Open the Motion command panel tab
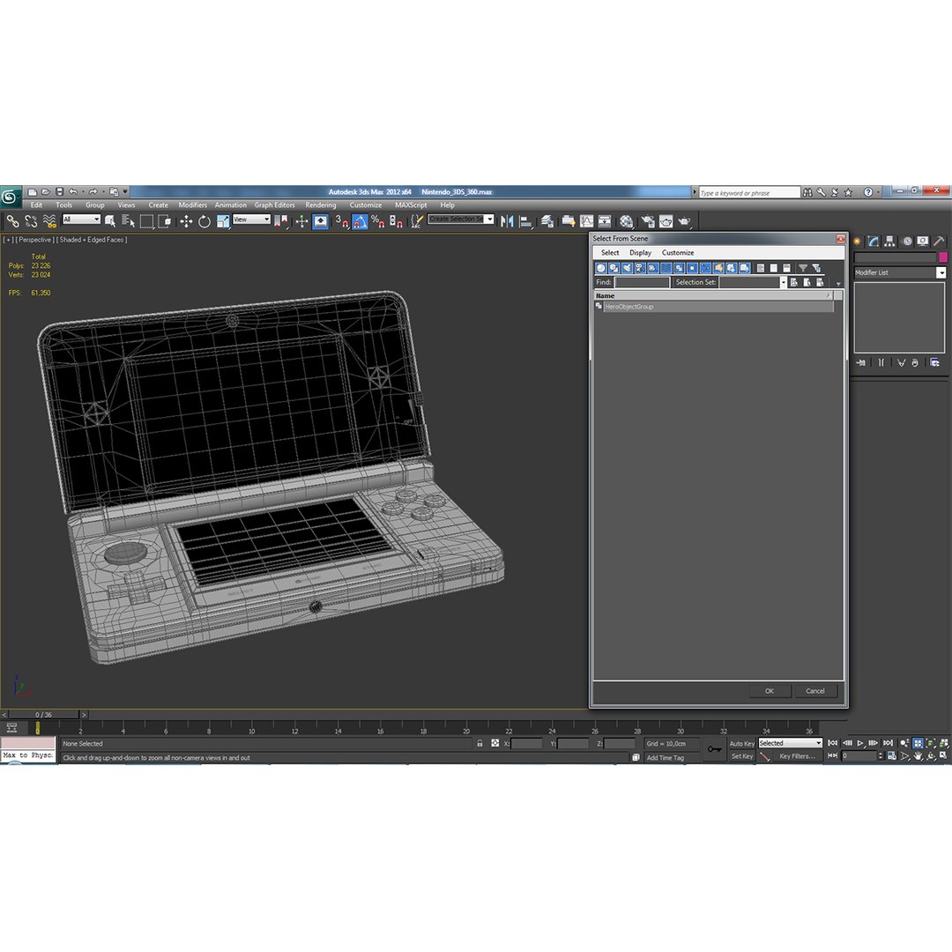This screenshot has width=952, height=952. click(907, 241)
